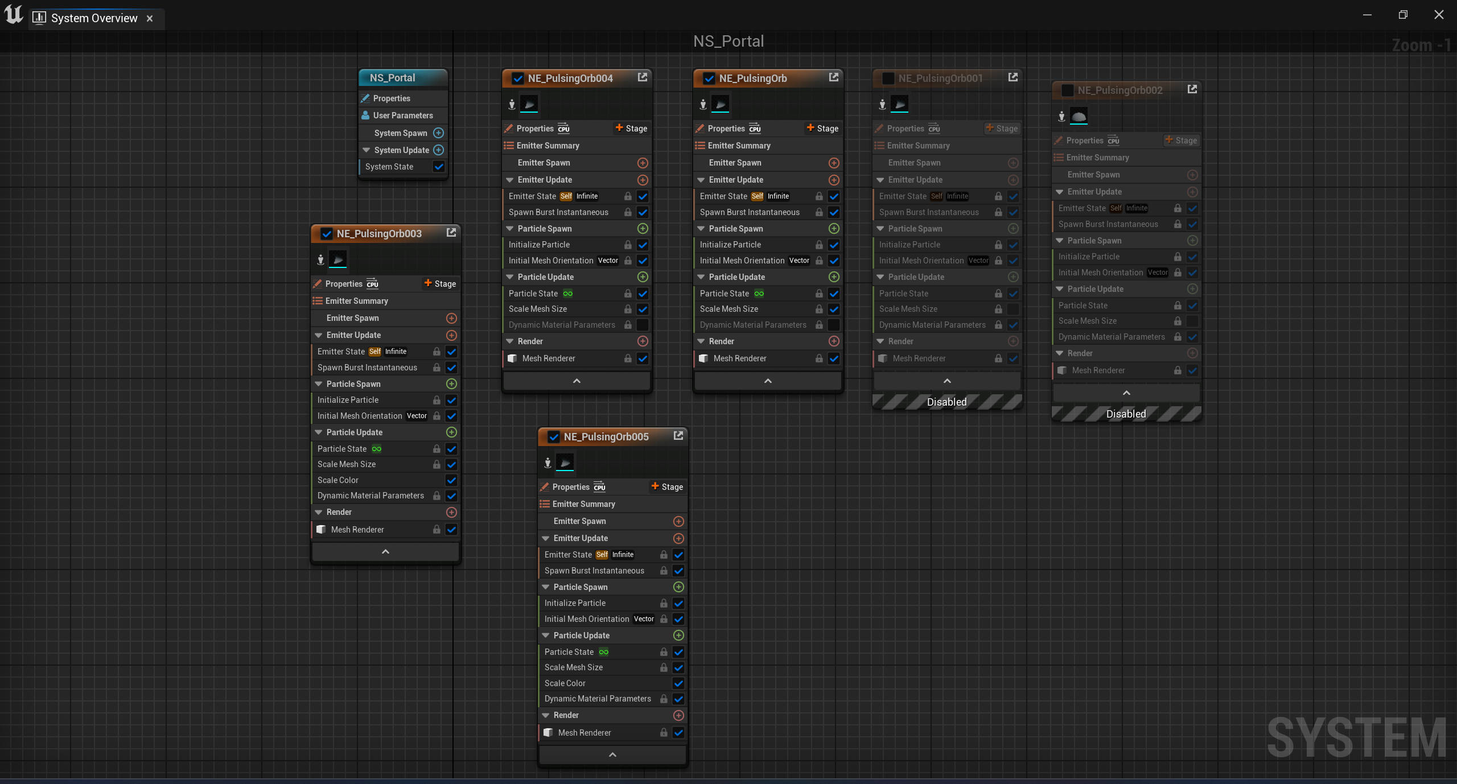
Task: Select NE_PulsingOrb005 Dynamic Material Parameters module
Action: pyautogui.click(x=598, y=699)
